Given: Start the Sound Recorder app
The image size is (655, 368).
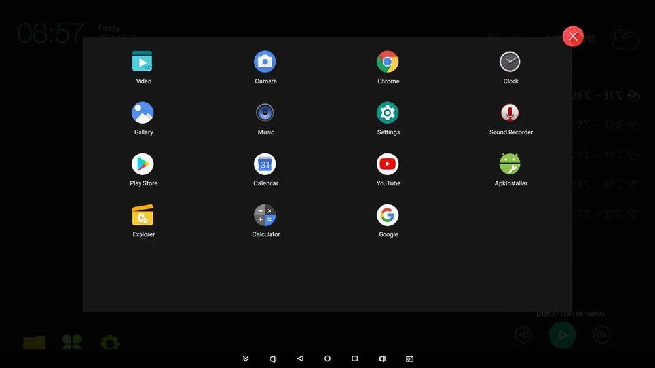Looking at the screenshot, I should point(510,113).
